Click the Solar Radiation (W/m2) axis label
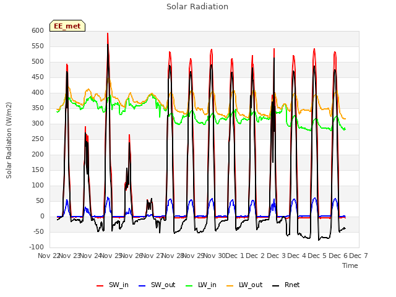 click(x=9, y=140)
